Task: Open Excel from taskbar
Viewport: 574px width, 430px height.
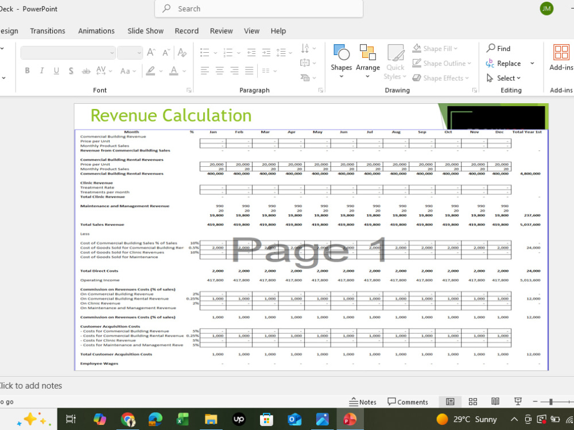Action: point(183,419)
